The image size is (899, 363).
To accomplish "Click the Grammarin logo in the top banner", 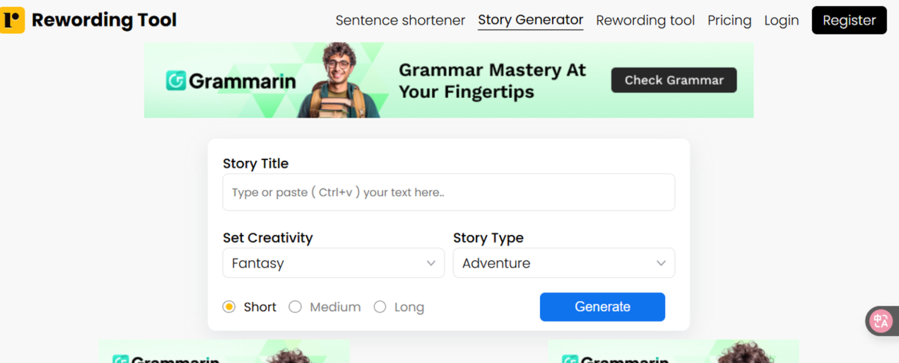I will [x=231, y=80].
